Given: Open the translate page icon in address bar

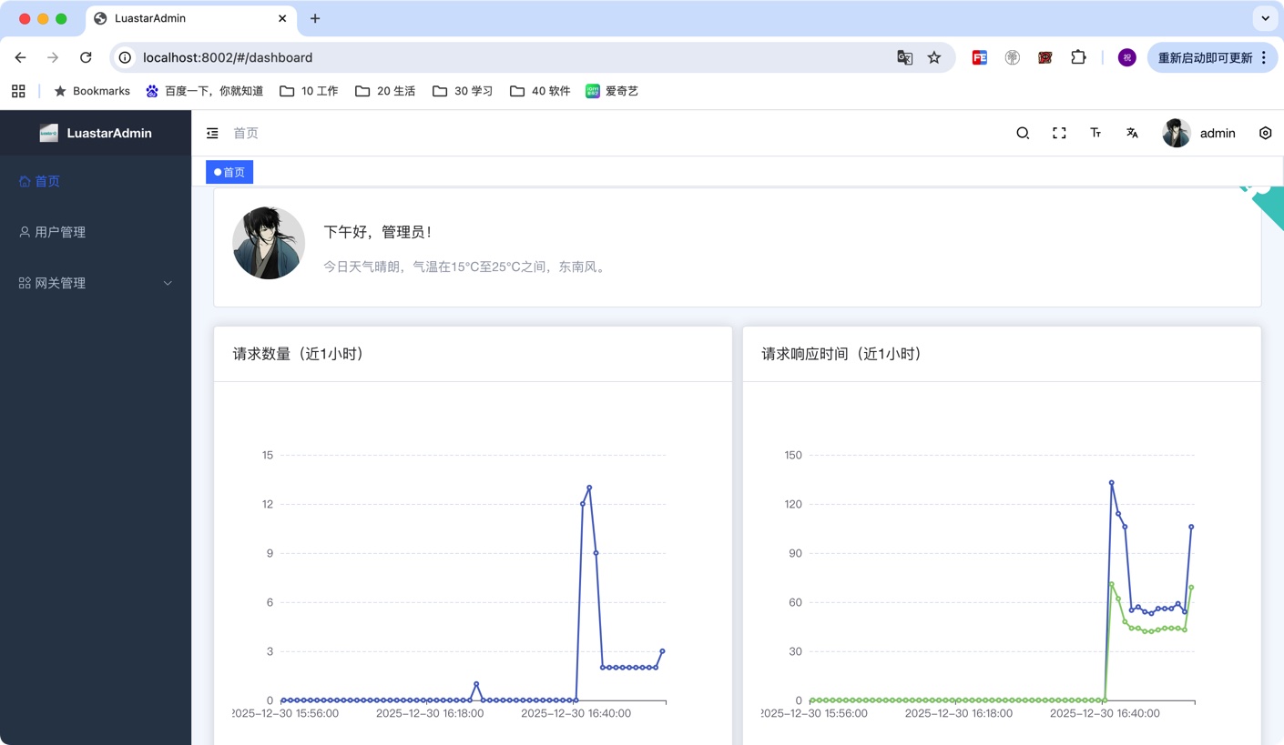Looking at the screenshot, I should [904, 57].
